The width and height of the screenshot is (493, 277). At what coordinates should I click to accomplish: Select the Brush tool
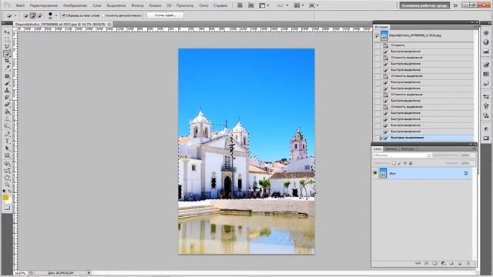click(7, 83)
